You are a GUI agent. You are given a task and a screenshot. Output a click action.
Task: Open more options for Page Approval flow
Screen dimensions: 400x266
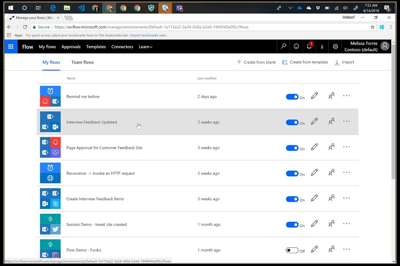pos(346,147)
